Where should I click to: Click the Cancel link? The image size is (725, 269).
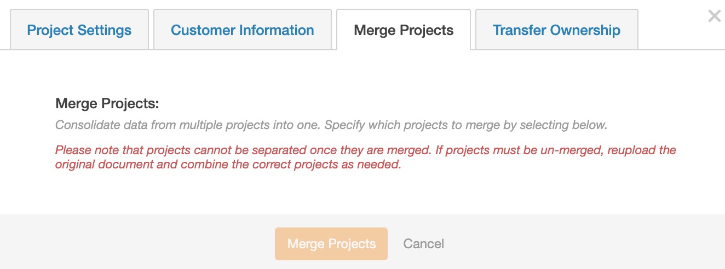(x=423, y=244)
